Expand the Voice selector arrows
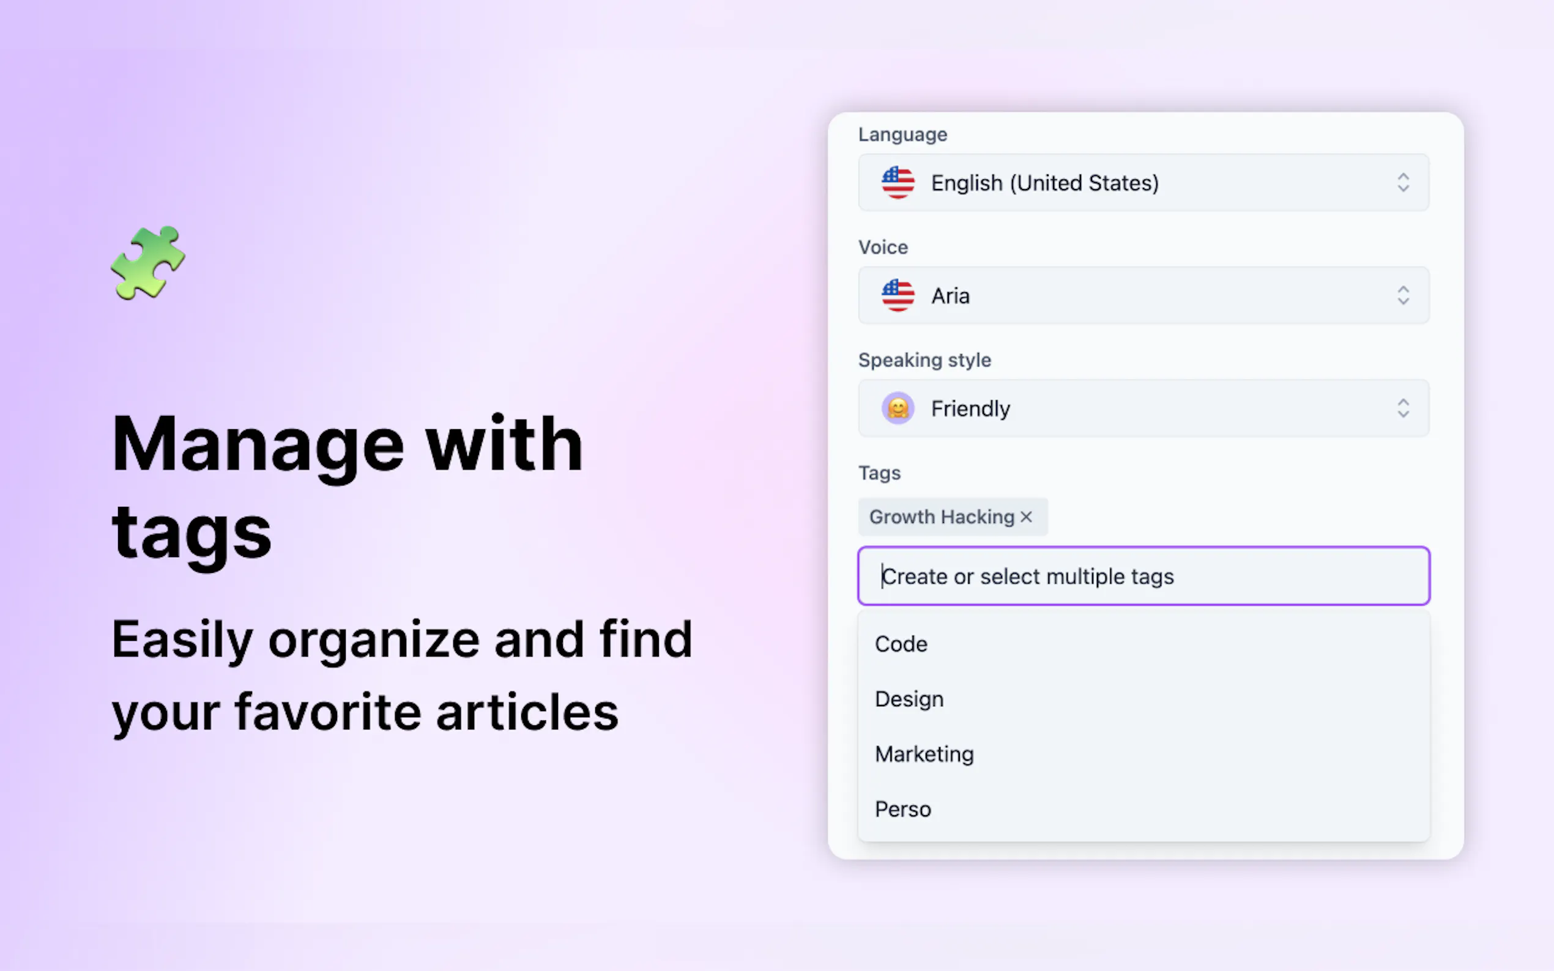This screenshot has width=1554, height=971. pos(1402,295)
